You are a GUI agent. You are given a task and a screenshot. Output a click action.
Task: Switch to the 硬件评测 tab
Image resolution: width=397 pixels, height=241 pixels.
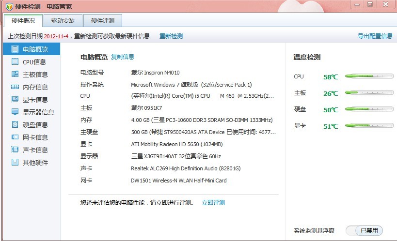(x=103, y=20)
